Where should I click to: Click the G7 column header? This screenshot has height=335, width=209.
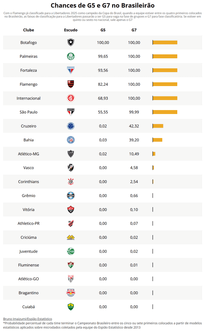coord(134,30)
